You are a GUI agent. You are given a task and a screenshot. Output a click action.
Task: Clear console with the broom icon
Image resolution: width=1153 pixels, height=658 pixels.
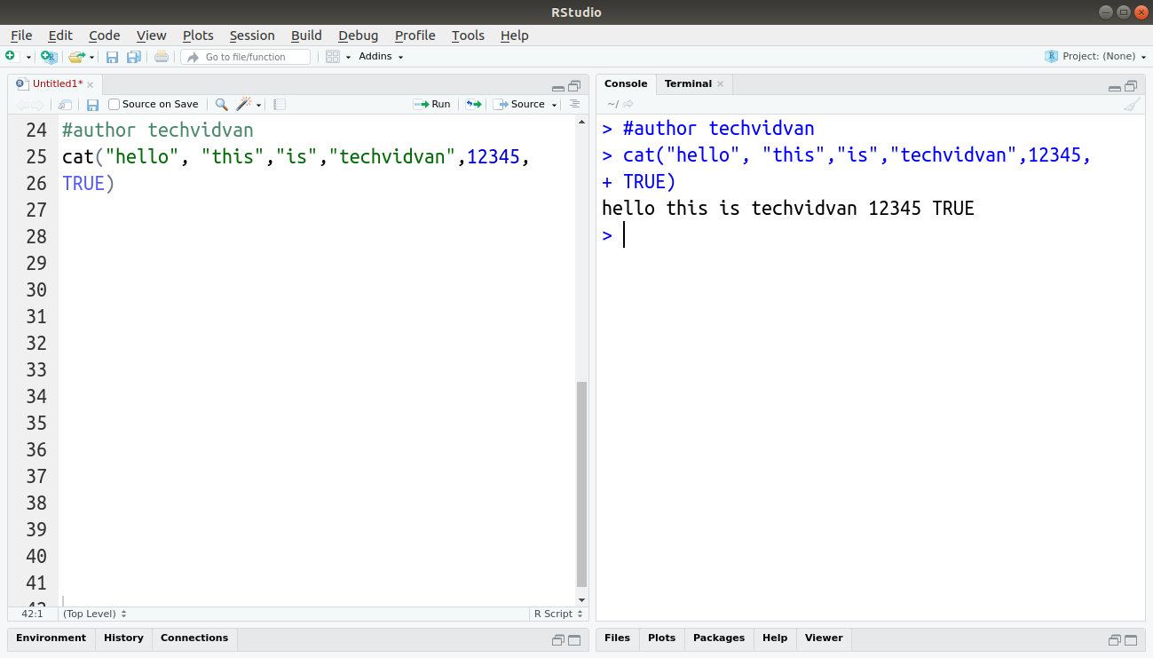pos(1132,104)
